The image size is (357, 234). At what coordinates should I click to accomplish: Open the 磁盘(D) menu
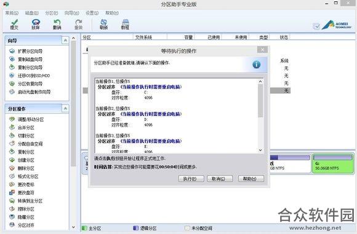coord(32,13)
